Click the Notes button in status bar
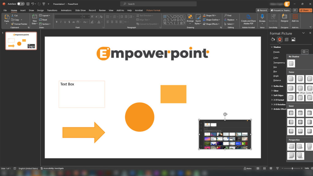 [x=248, y=168]
